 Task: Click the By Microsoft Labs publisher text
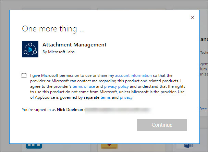[x=58, y=52]
